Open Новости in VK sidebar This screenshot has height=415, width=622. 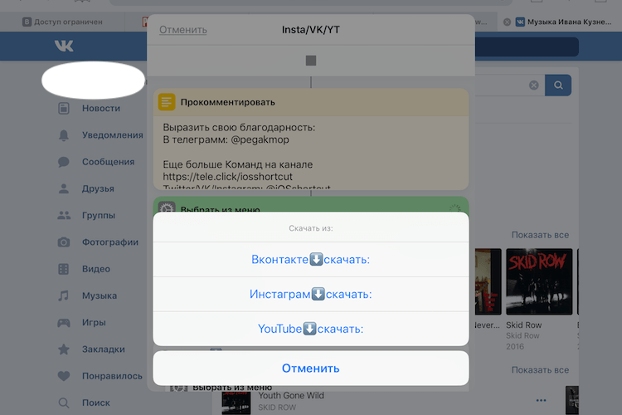coord(100,108)
